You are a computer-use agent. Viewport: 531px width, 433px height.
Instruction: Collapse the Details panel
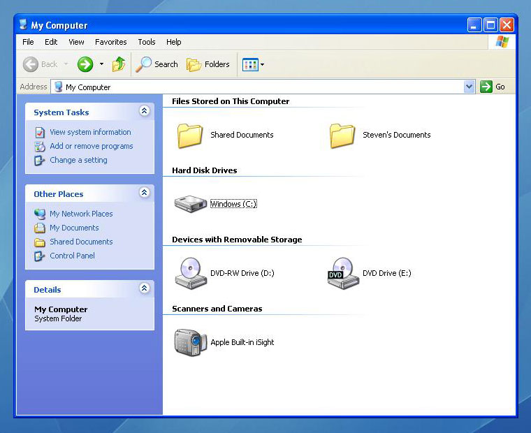(144, 288)
